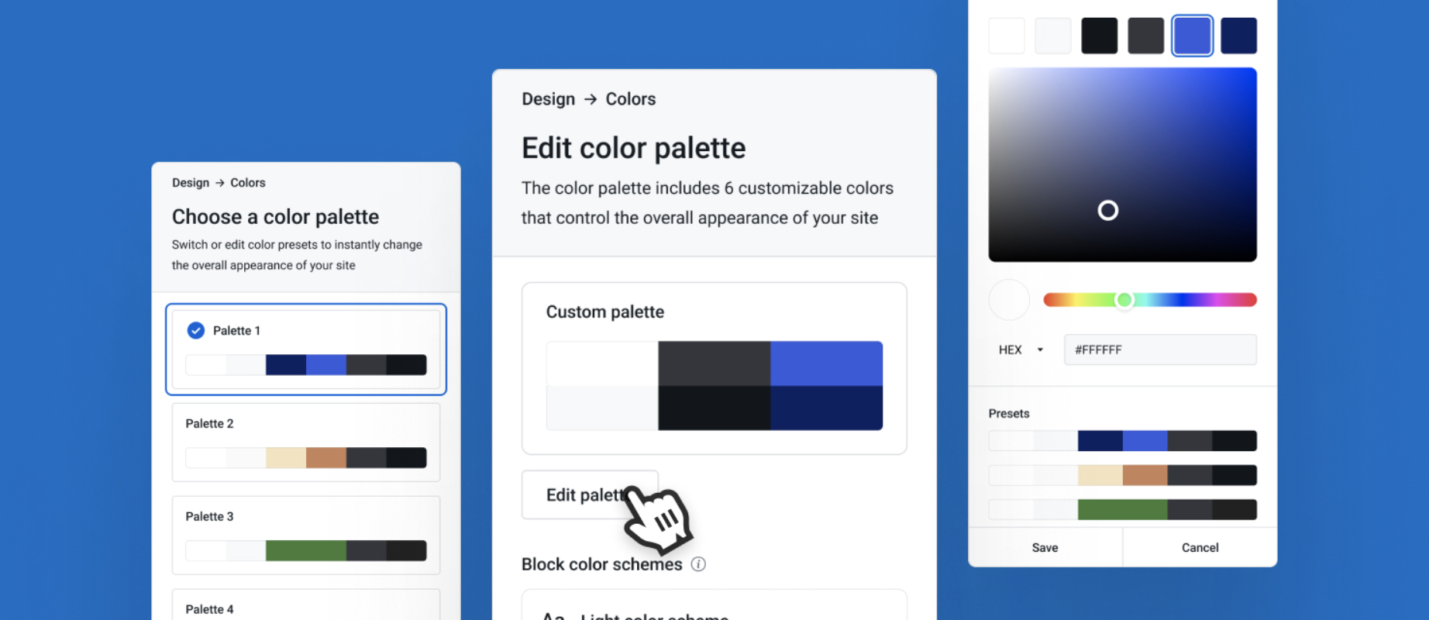Image resolution: width=1429 pixels, height=620 pixels.
Task: Click the Design breadcrumb in Edit color palette
Action: (x=548, y=99)
